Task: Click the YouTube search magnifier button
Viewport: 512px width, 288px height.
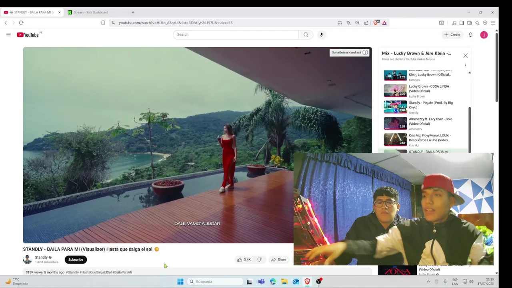Action: pos(306,34)
